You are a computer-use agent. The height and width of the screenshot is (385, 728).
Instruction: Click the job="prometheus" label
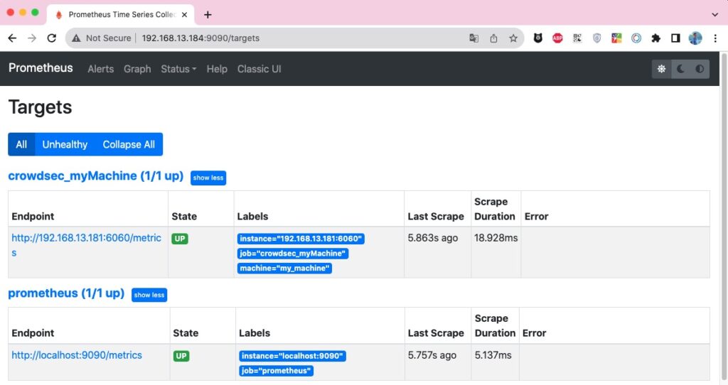(277, 371)
